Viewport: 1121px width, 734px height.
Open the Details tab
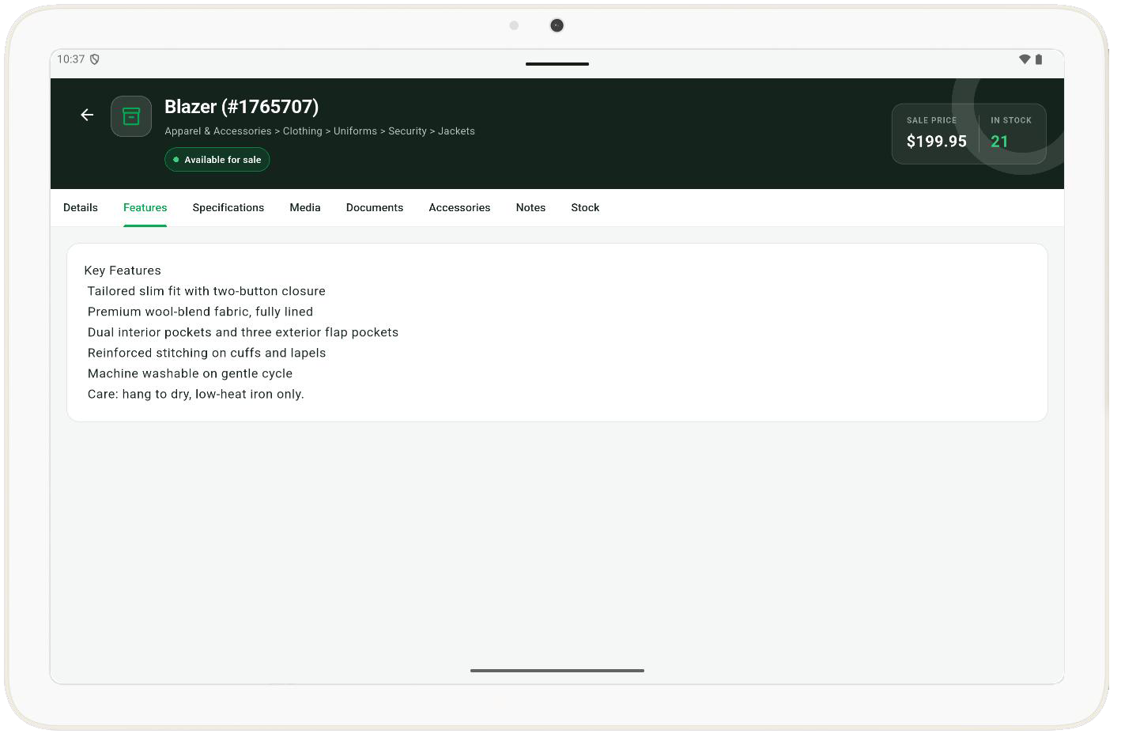[x=81, y=208]
